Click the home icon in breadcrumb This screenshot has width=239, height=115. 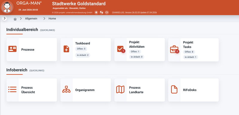[x=15, y=19]
